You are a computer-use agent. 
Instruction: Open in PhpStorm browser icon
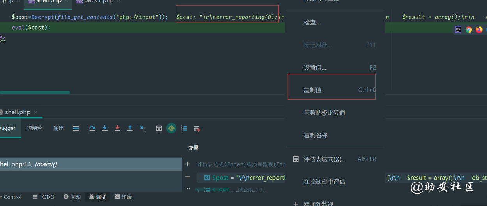[x=458, y=30]
